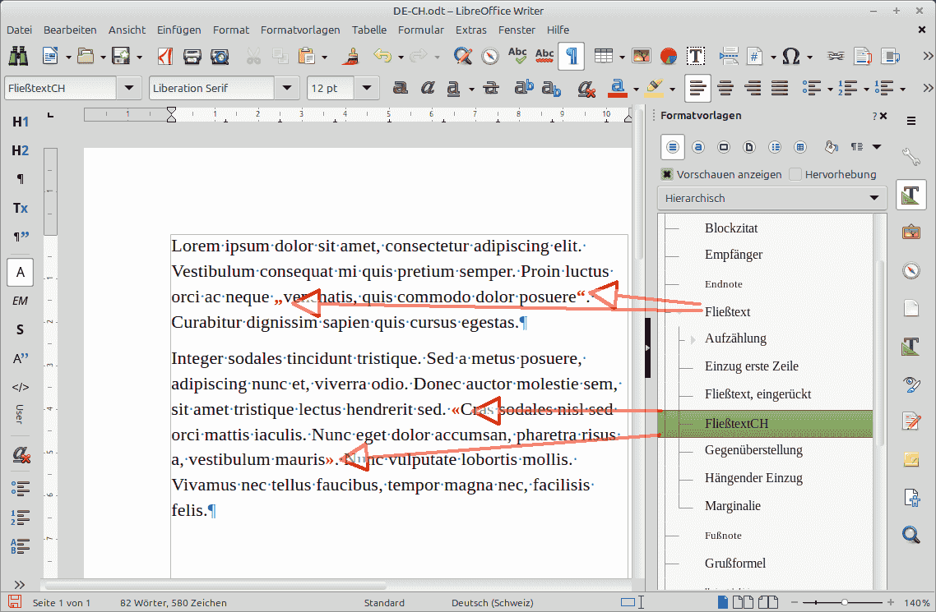936x612 pixels.
Task: Click the italic formatting icon
Action: [x=428, y=88]
